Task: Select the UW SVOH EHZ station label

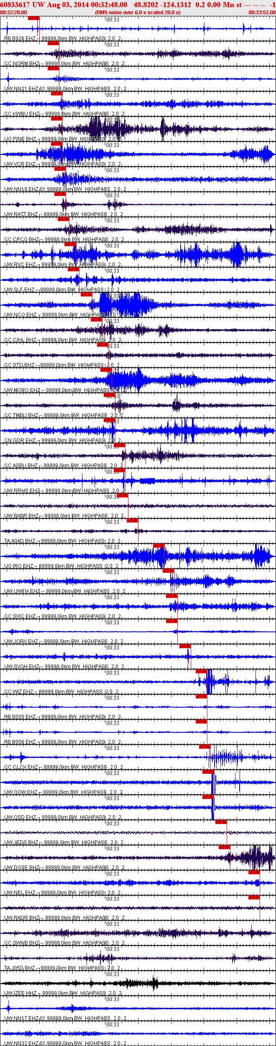Action: pyautogui.click(x=64, y=667)
